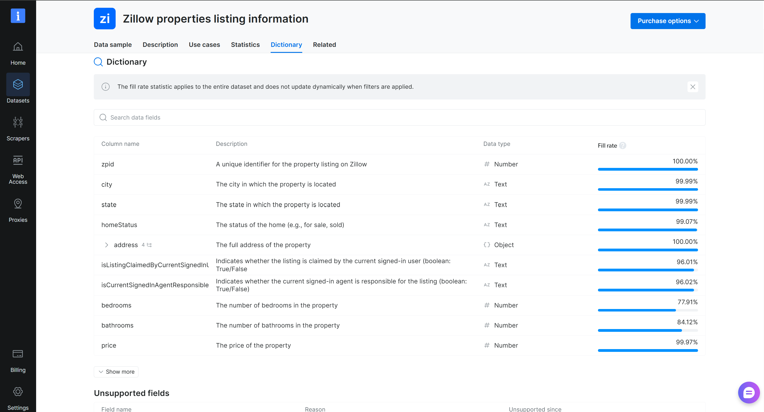764x412 pixels.
Task: Switch to the Data sample tab
Action: pyautogui.click(x=113, y=44)
